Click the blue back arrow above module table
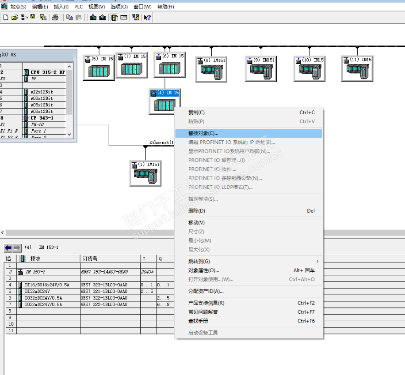The image size is (405, 375). (8, 248)
